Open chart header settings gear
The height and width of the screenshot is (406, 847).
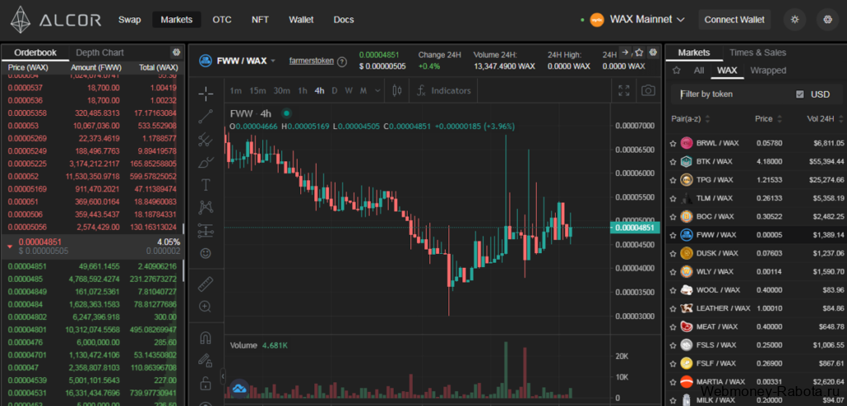point(653,52)
